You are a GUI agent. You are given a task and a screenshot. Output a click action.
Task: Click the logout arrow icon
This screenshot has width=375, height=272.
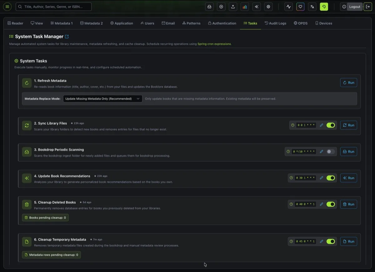click(368, 7)
